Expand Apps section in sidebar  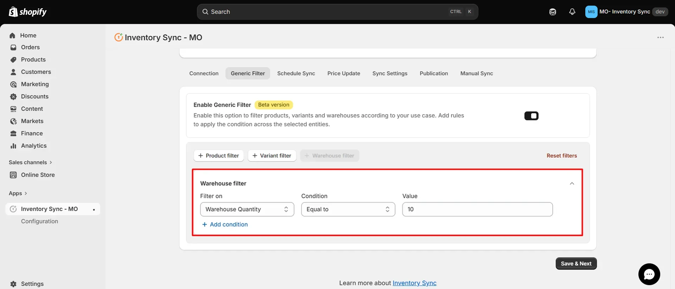pos(18,193)
